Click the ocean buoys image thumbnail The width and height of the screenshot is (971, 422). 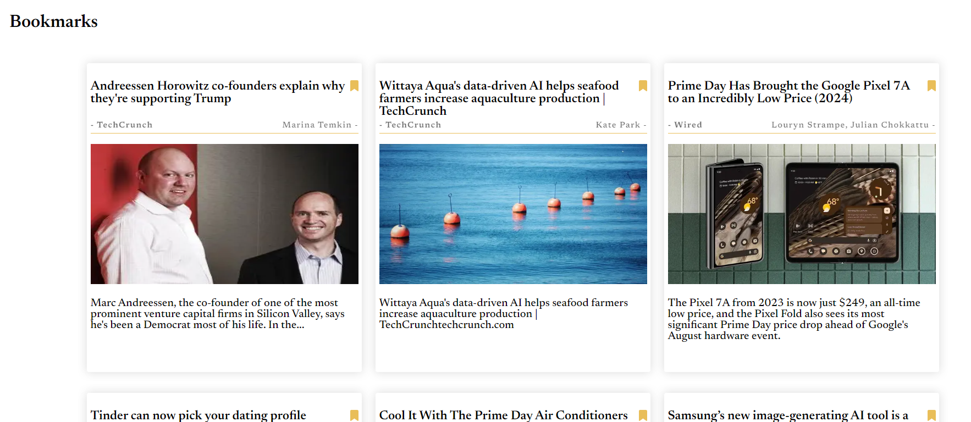tap(513, 214)
